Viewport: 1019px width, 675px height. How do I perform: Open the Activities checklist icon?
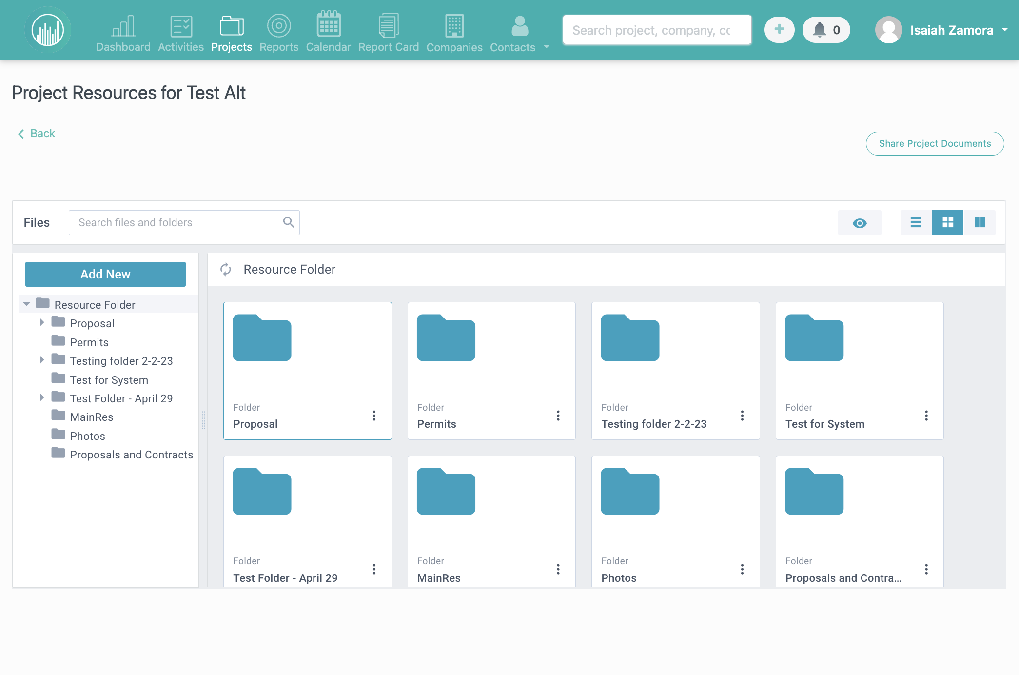tap(181, 26)
